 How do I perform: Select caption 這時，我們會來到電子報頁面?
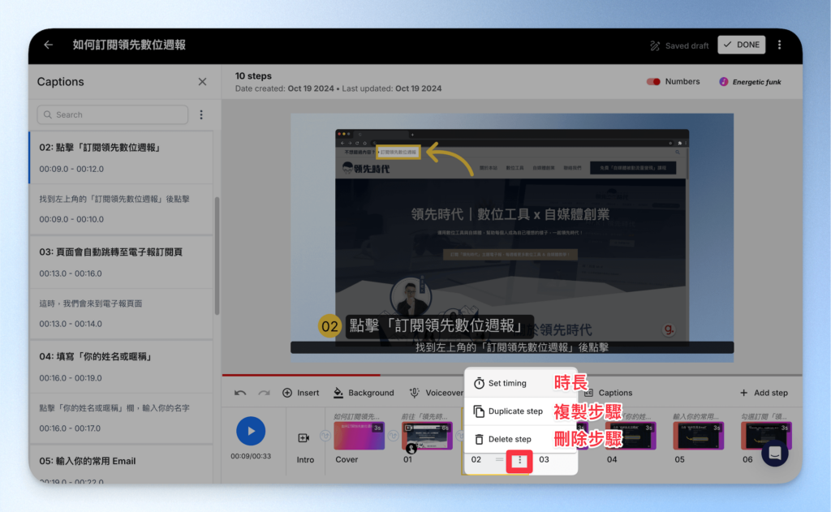tap(122, 313)
